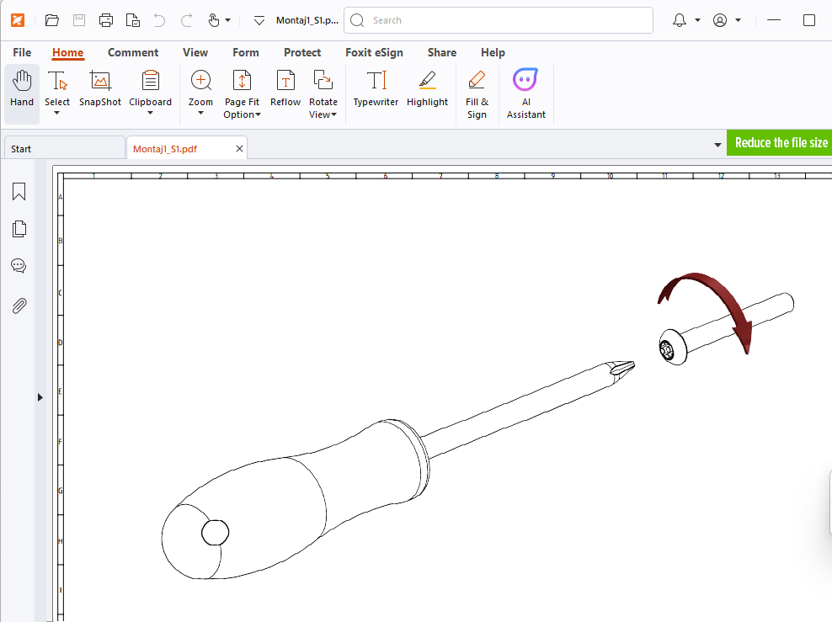Expand the account dropdown arrow
Image resolution: width=832 pixels, height=622 pixels.
point(738,20)
